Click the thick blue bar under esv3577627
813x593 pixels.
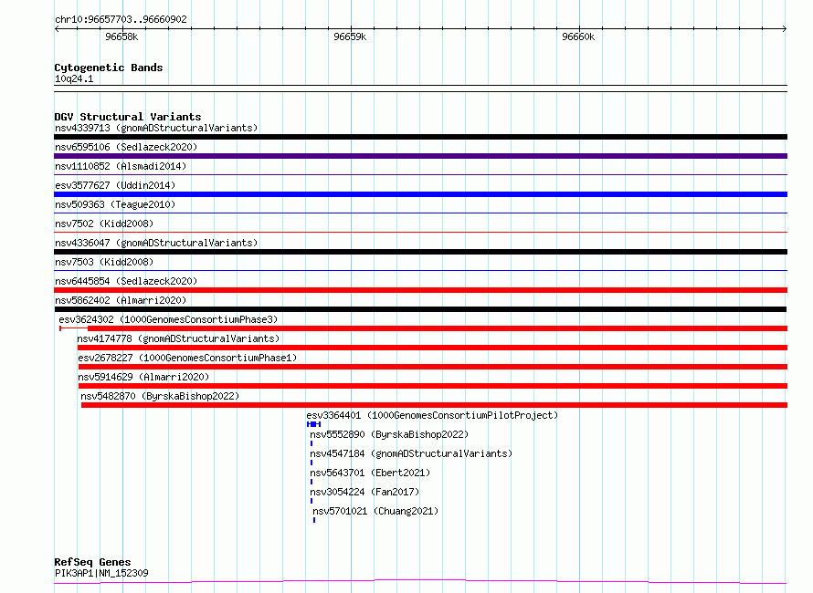click(420, 194)
